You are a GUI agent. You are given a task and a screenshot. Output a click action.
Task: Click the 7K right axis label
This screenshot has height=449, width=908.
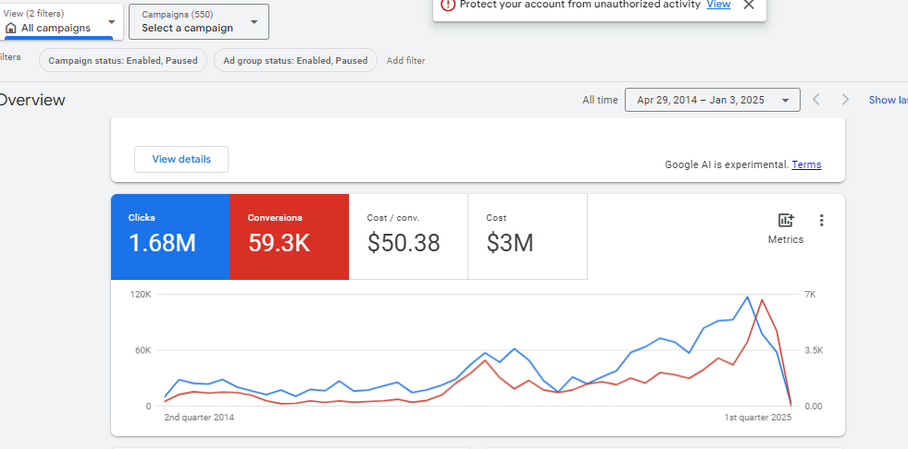tap(810, 294)
